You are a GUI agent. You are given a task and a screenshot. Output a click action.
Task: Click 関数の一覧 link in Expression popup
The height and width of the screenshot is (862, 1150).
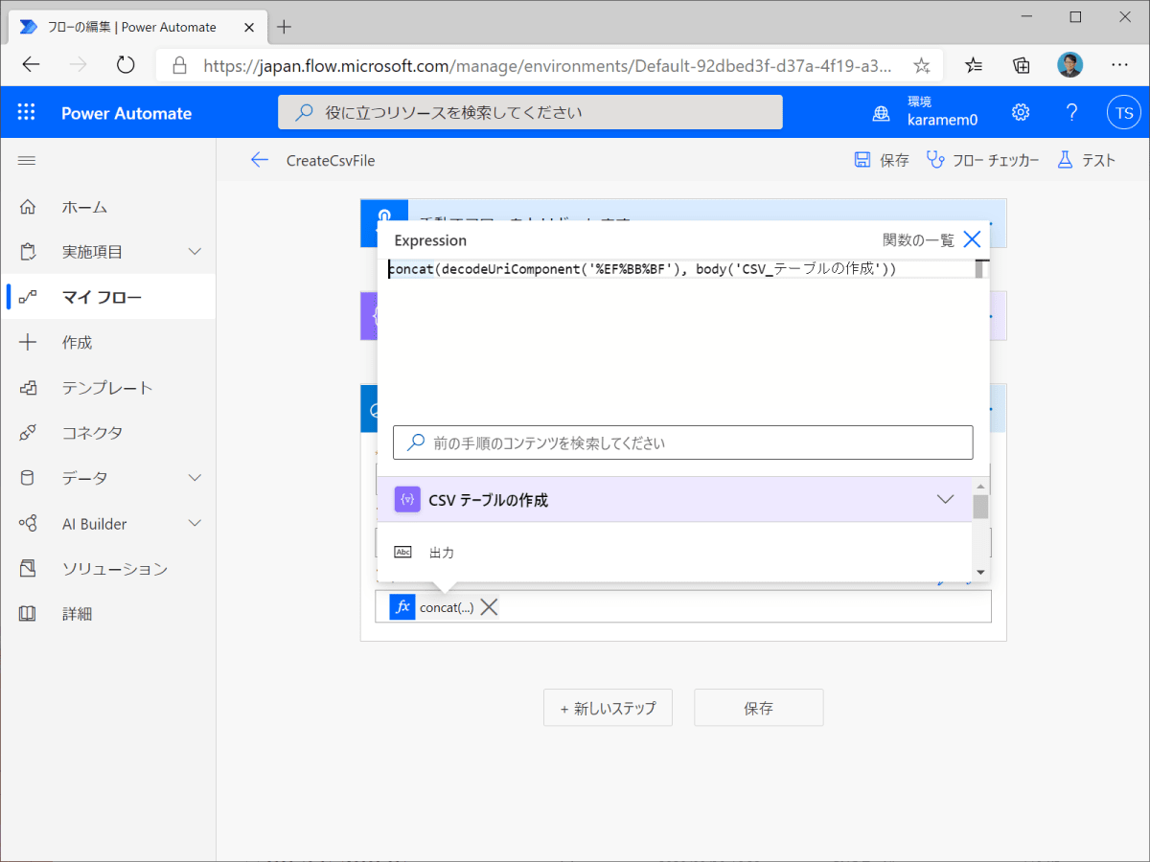click(918, 240)
